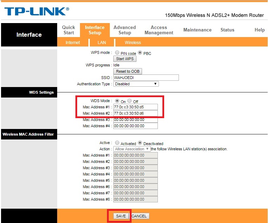The image size is (268, 223).
Task: Click filter Mac Address #1 field
Action: pos(135,156)
